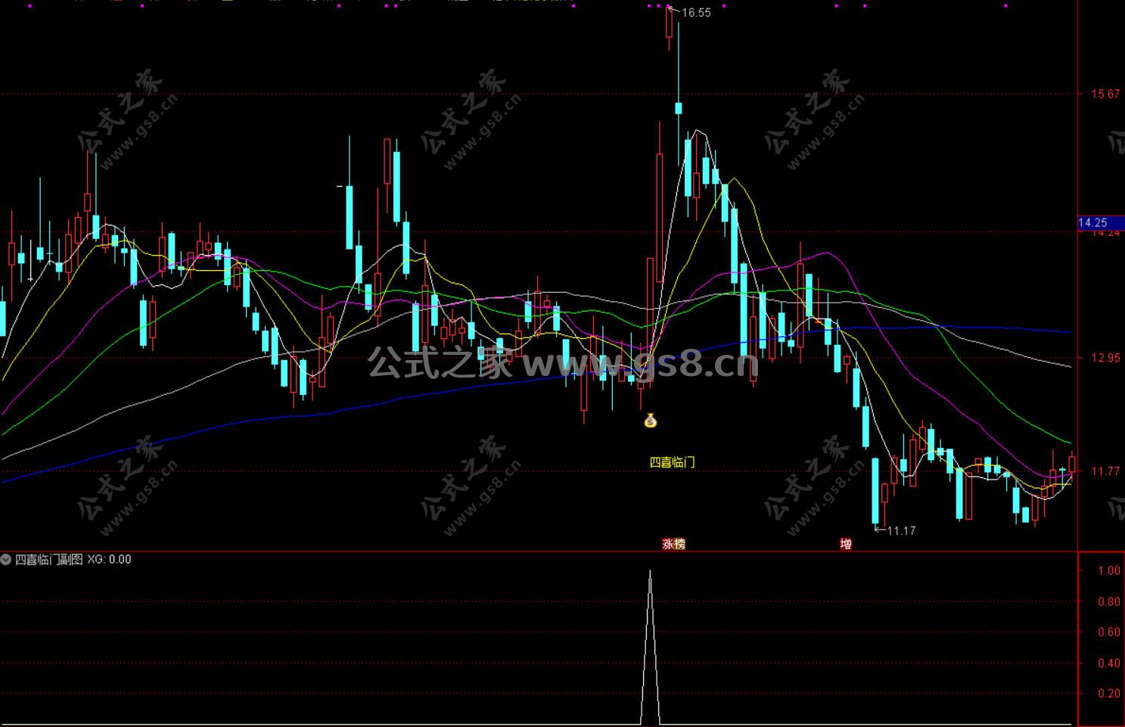1125x727 pixels.
Task: Open the 增 event marker
Action: (846, 544)
